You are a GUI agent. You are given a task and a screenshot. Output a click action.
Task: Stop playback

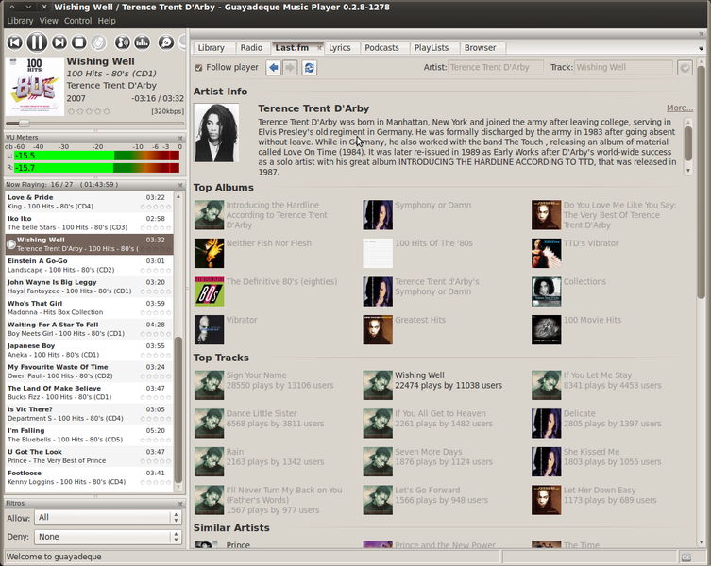click(79, 42)
